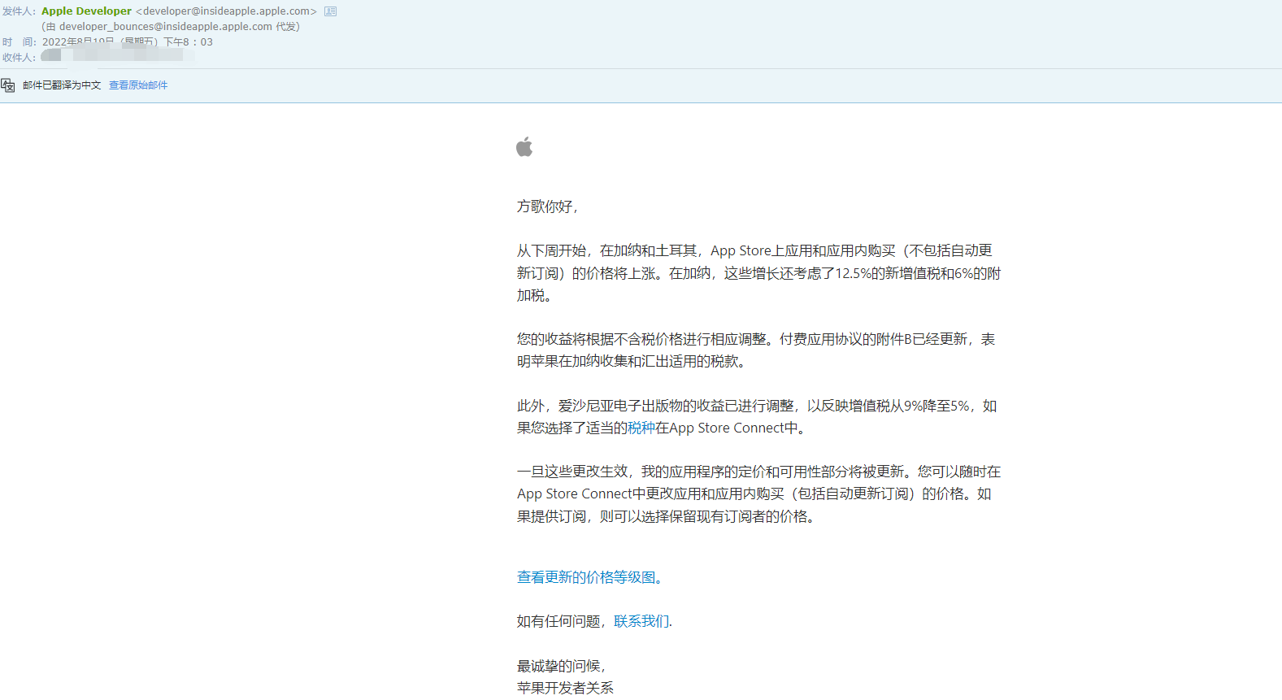The image size is (1282, 700).
Task: Click the signature 苹果开发者关系
Action: tap(565, 688)
